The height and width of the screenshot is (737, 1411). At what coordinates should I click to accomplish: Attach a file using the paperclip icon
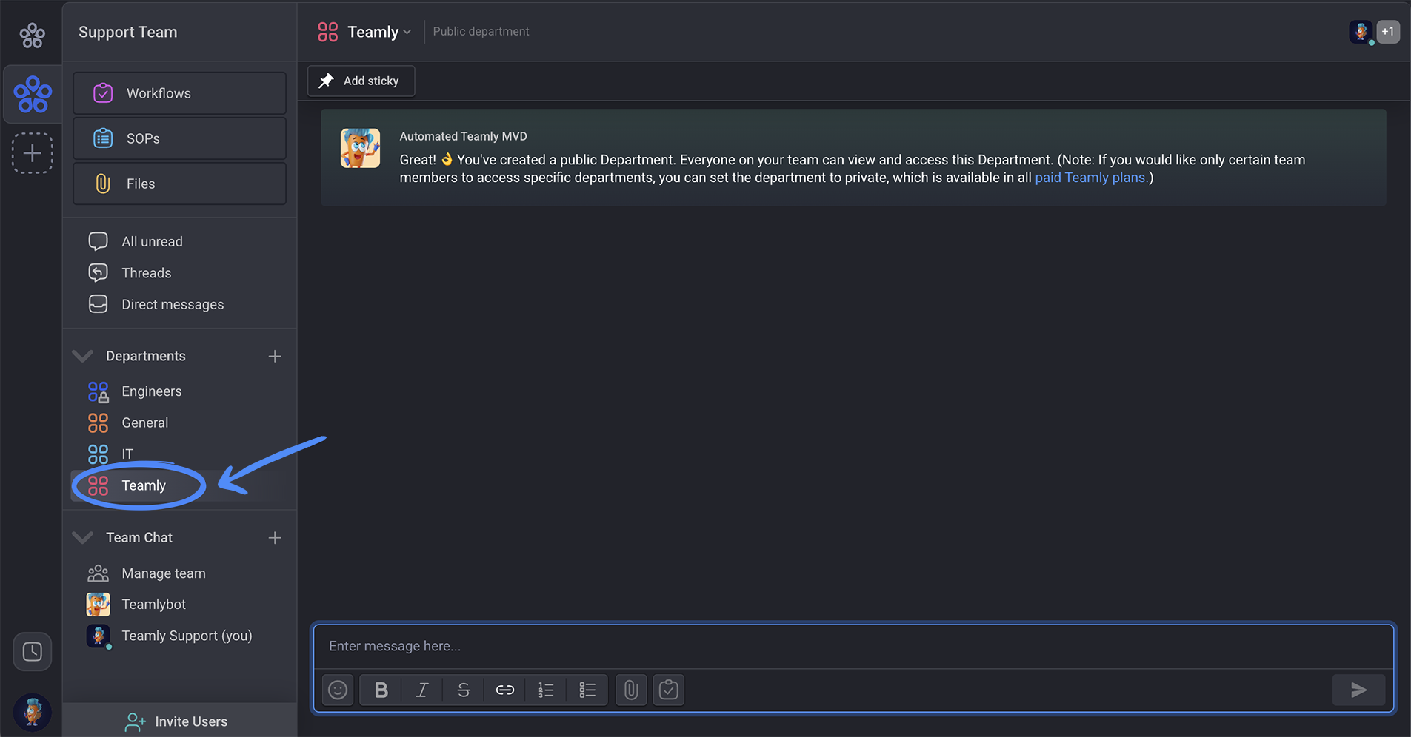631,690
